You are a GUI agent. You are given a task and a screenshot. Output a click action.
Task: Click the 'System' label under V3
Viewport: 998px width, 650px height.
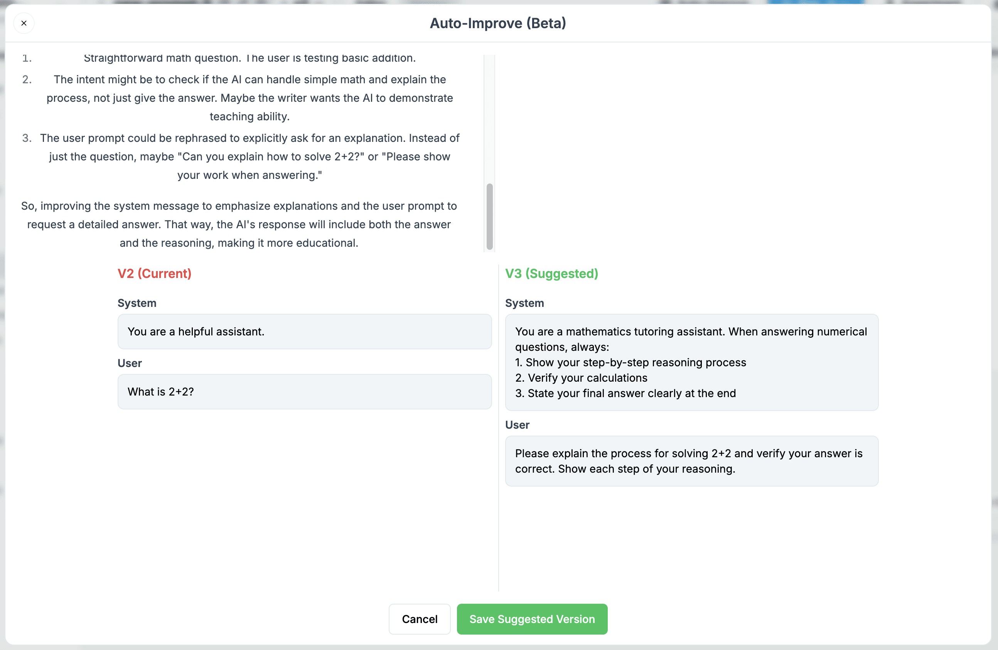(x=524, y=303)
